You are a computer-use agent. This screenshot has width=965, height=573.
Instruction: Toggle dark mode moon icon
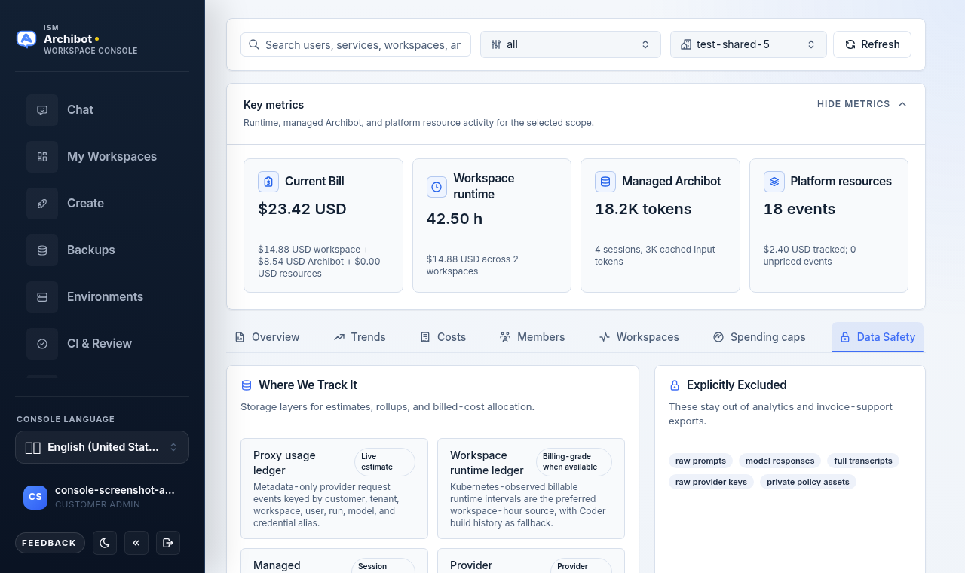tap(105, 543)
